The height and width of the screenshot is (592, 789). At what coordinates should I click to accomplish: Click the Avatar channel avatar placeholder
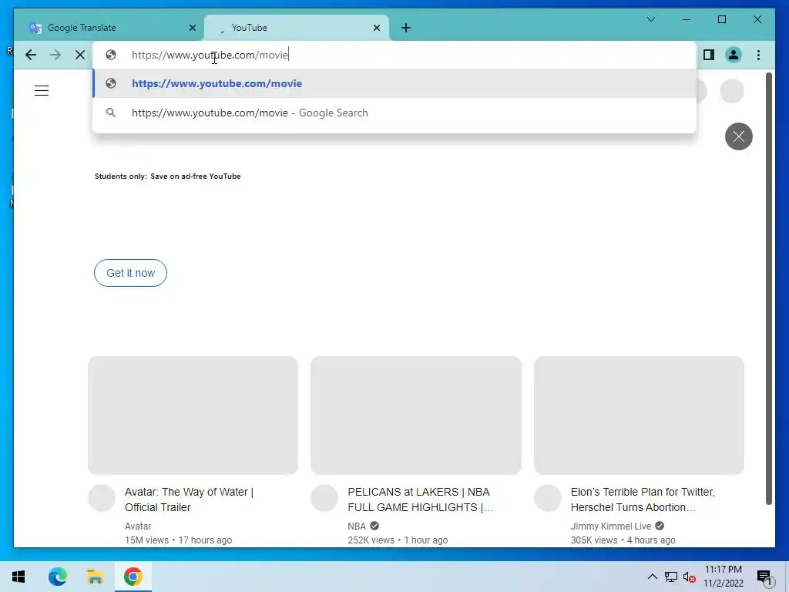point(102,498)
